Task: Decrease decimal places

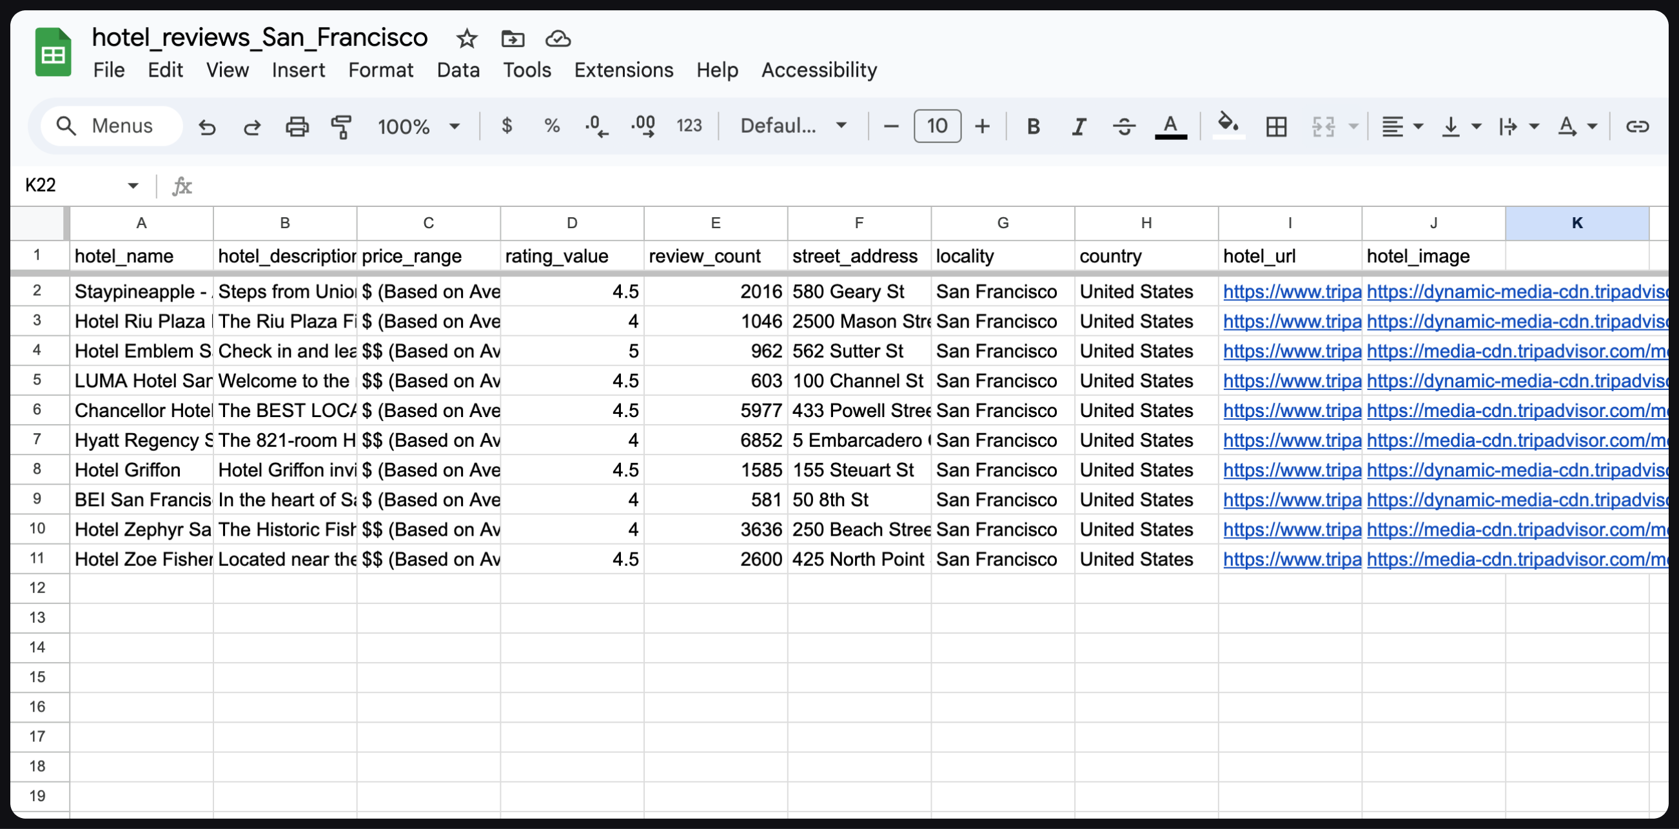Action: 596,126
